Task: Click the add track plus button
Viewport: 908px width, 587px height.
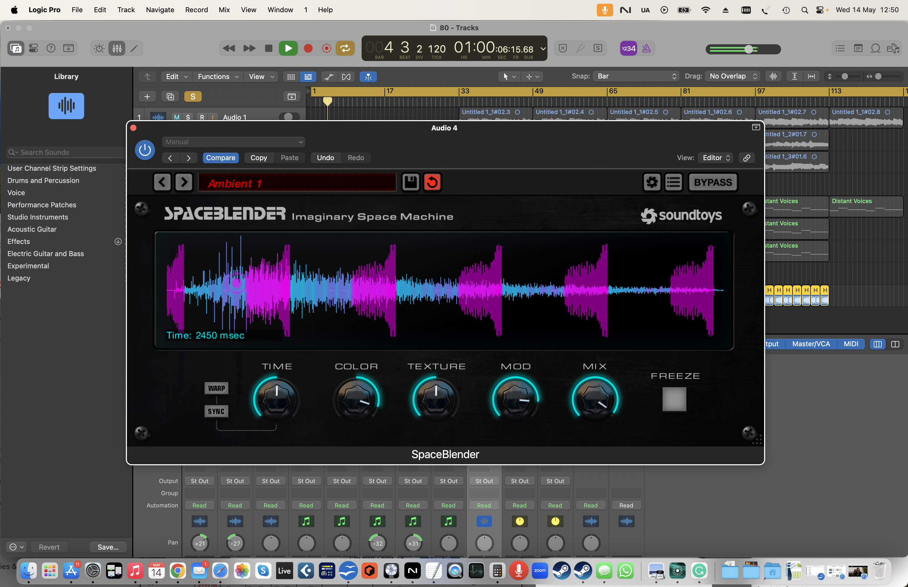Action: 147,97
